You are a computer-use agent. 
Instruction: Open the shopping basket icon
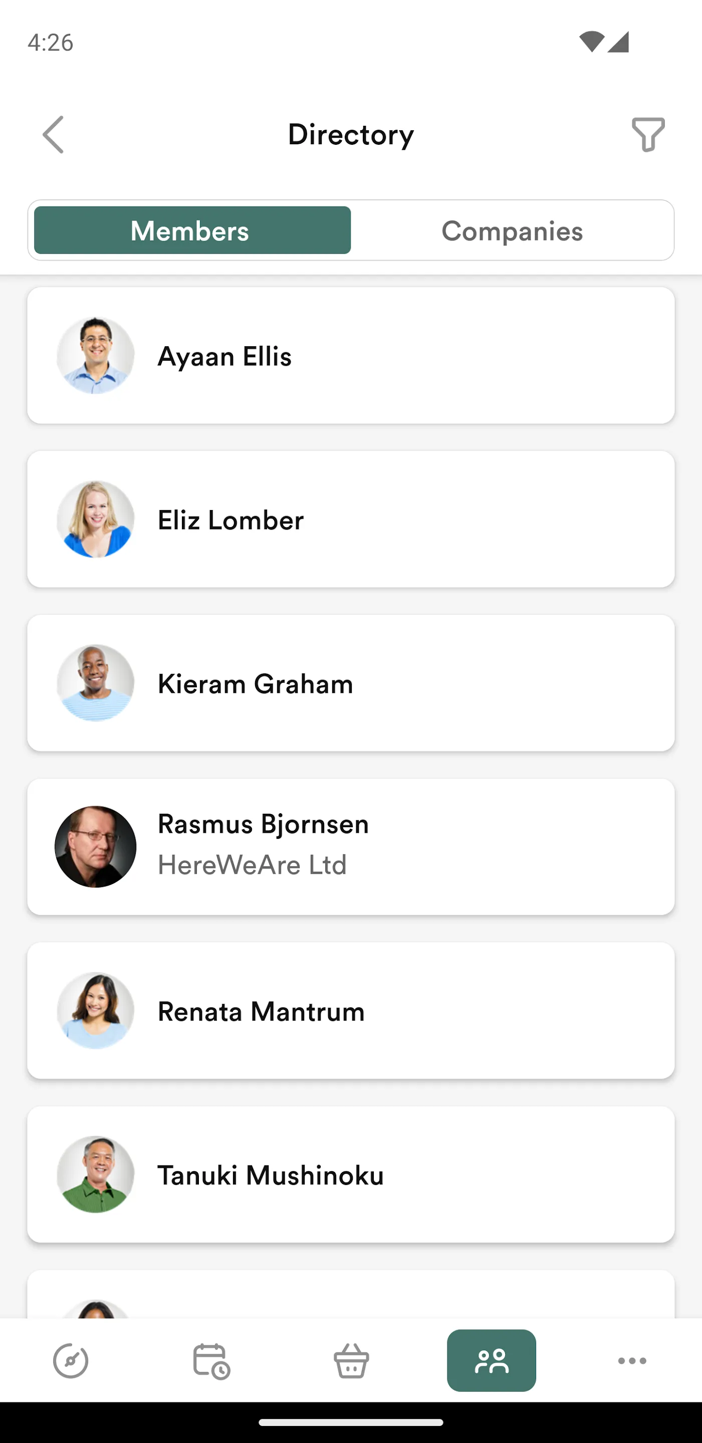[x=351, y=1360]
